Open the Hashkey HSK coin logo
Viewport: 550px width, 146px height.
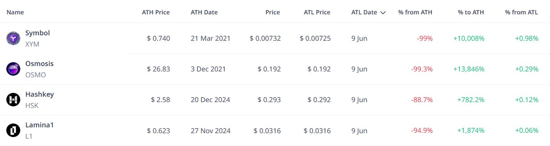[13, 100]
